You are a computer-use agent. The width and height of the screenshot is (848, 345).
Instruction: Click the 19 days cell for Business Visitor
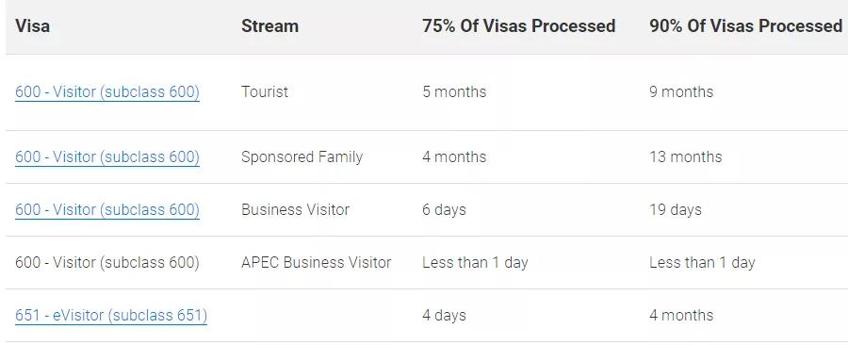pos(676,210)
